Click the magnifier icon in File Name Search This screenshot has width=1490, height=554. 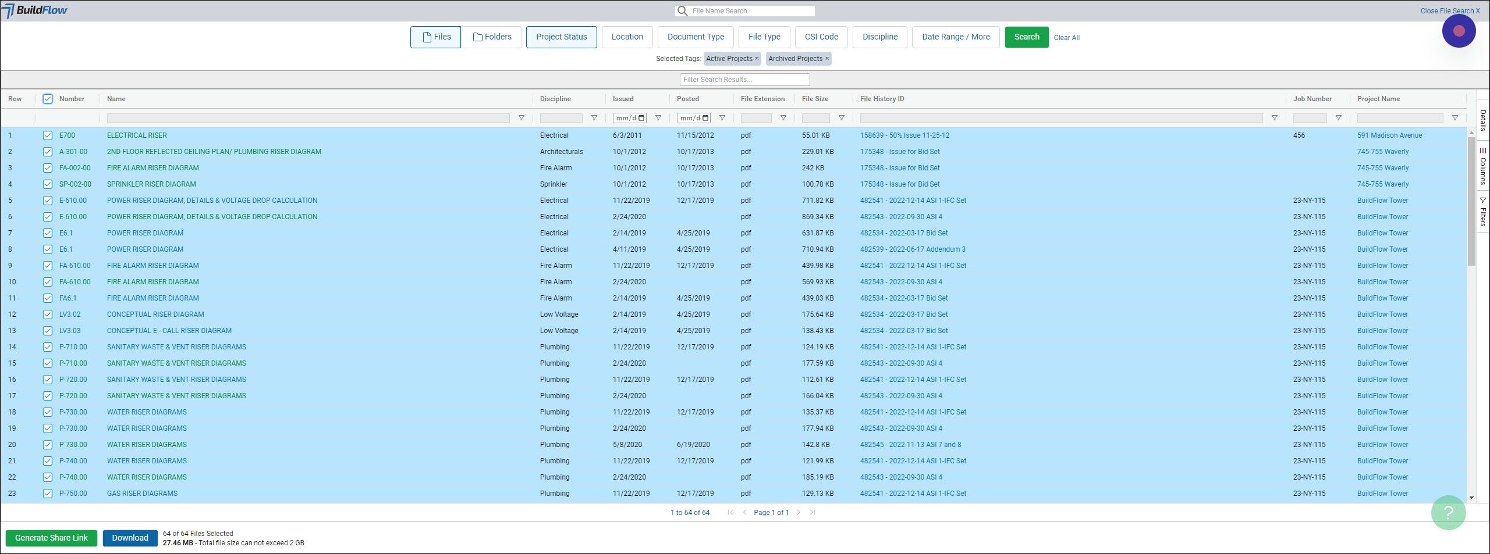pos(682,11)
